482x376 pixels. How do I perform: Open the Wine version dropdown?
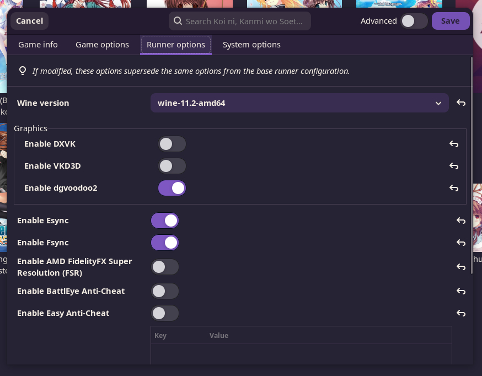click(299, 103)
